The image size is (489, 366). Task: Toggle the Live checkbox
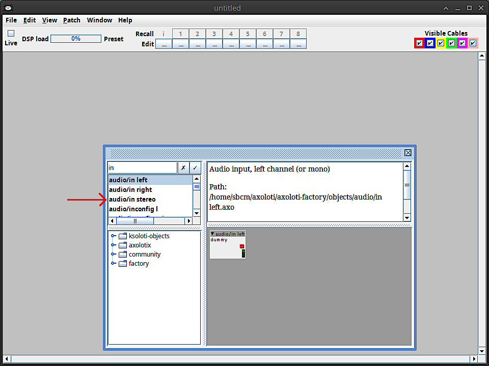coord(11,34)
